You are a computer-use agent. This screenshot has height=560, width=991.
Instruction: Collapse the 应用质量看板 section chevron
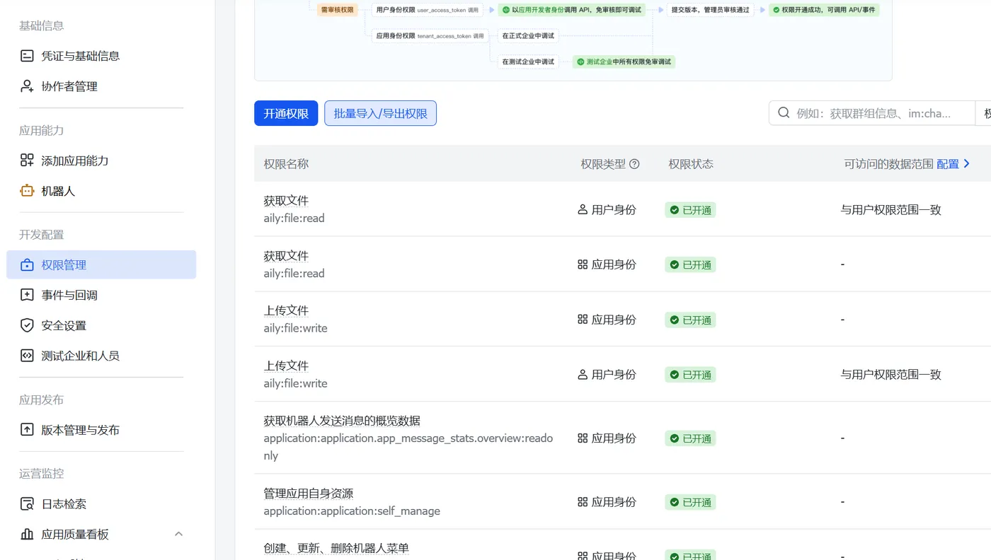179,534
